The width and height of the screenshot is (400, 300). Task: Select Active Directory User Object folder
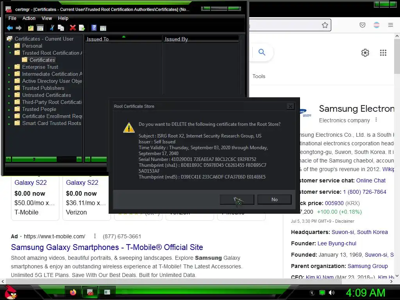pyautogui.click(x=52, y=81)
